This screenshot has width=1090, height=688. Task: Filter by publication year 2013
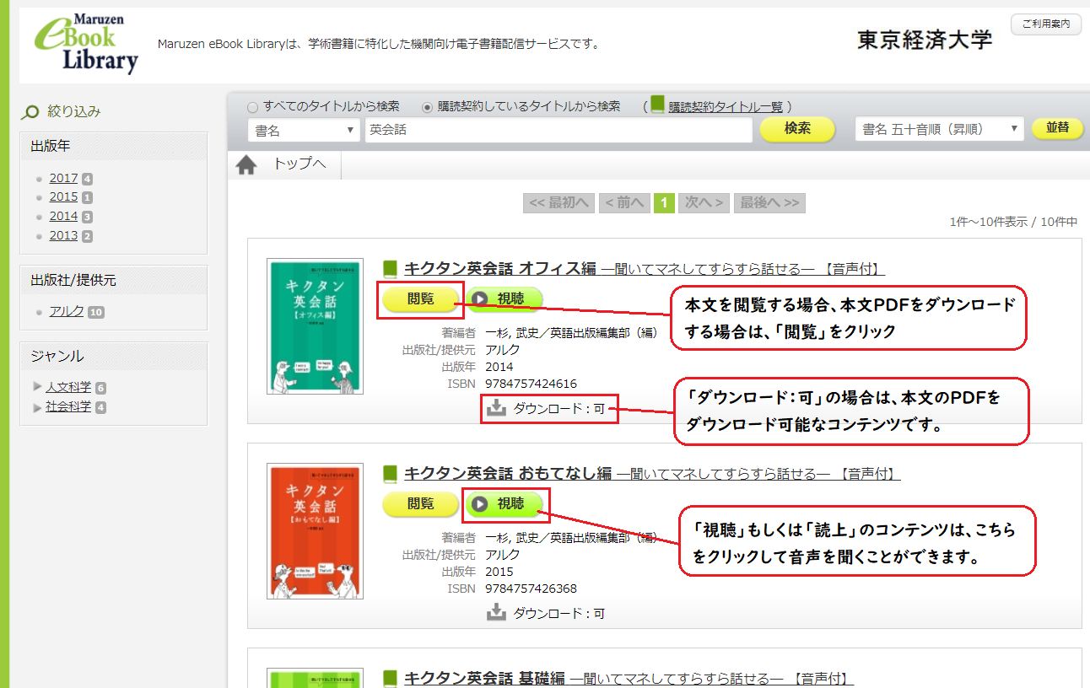(x=63, y=236)
